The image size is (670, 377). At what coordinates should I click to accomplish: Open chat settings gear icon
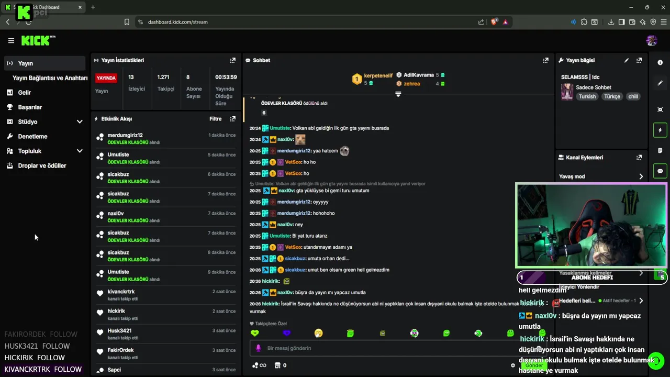pos(513,365)
